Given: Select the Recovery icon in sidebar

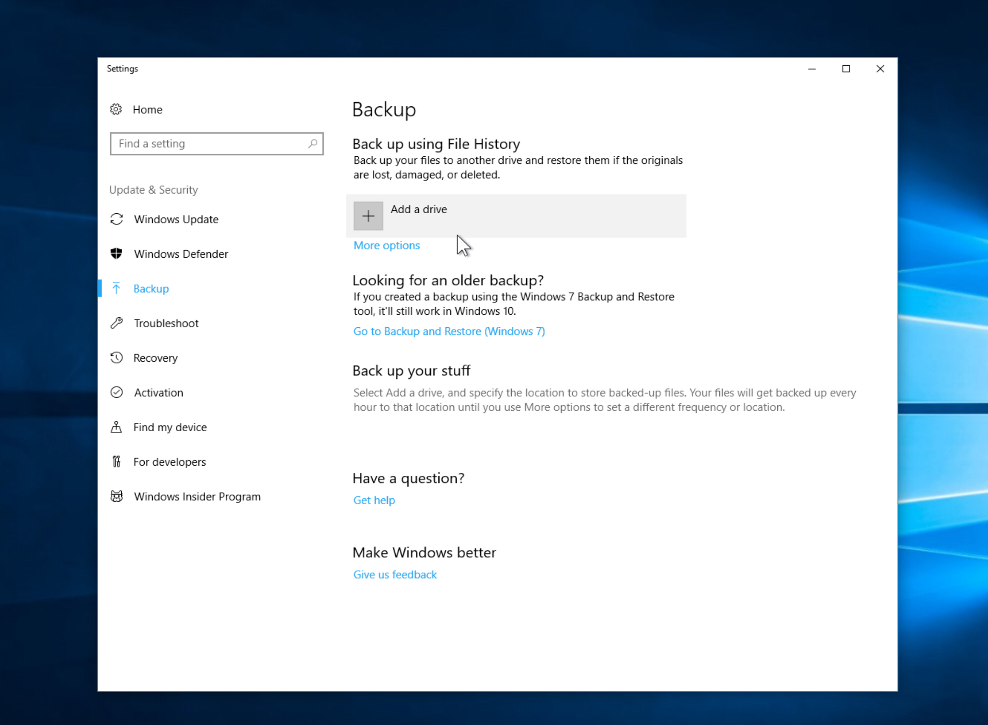Looking at the screenshot, I should point(117,357).
